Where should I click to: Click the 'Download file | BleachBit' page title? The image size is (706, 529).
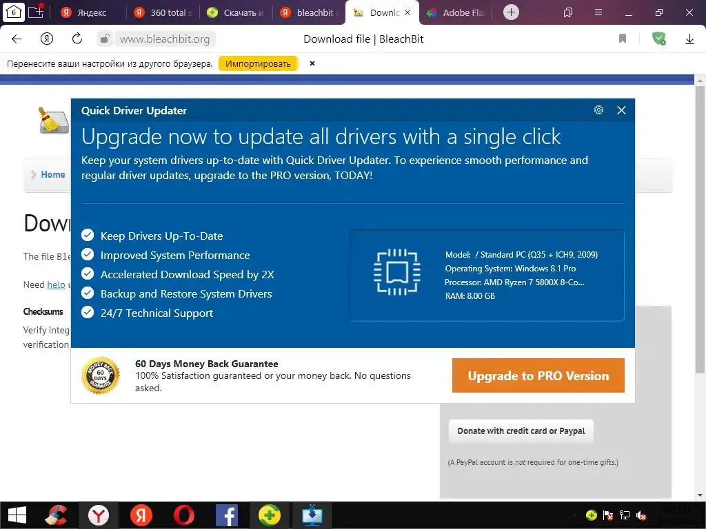click(363, 39)
